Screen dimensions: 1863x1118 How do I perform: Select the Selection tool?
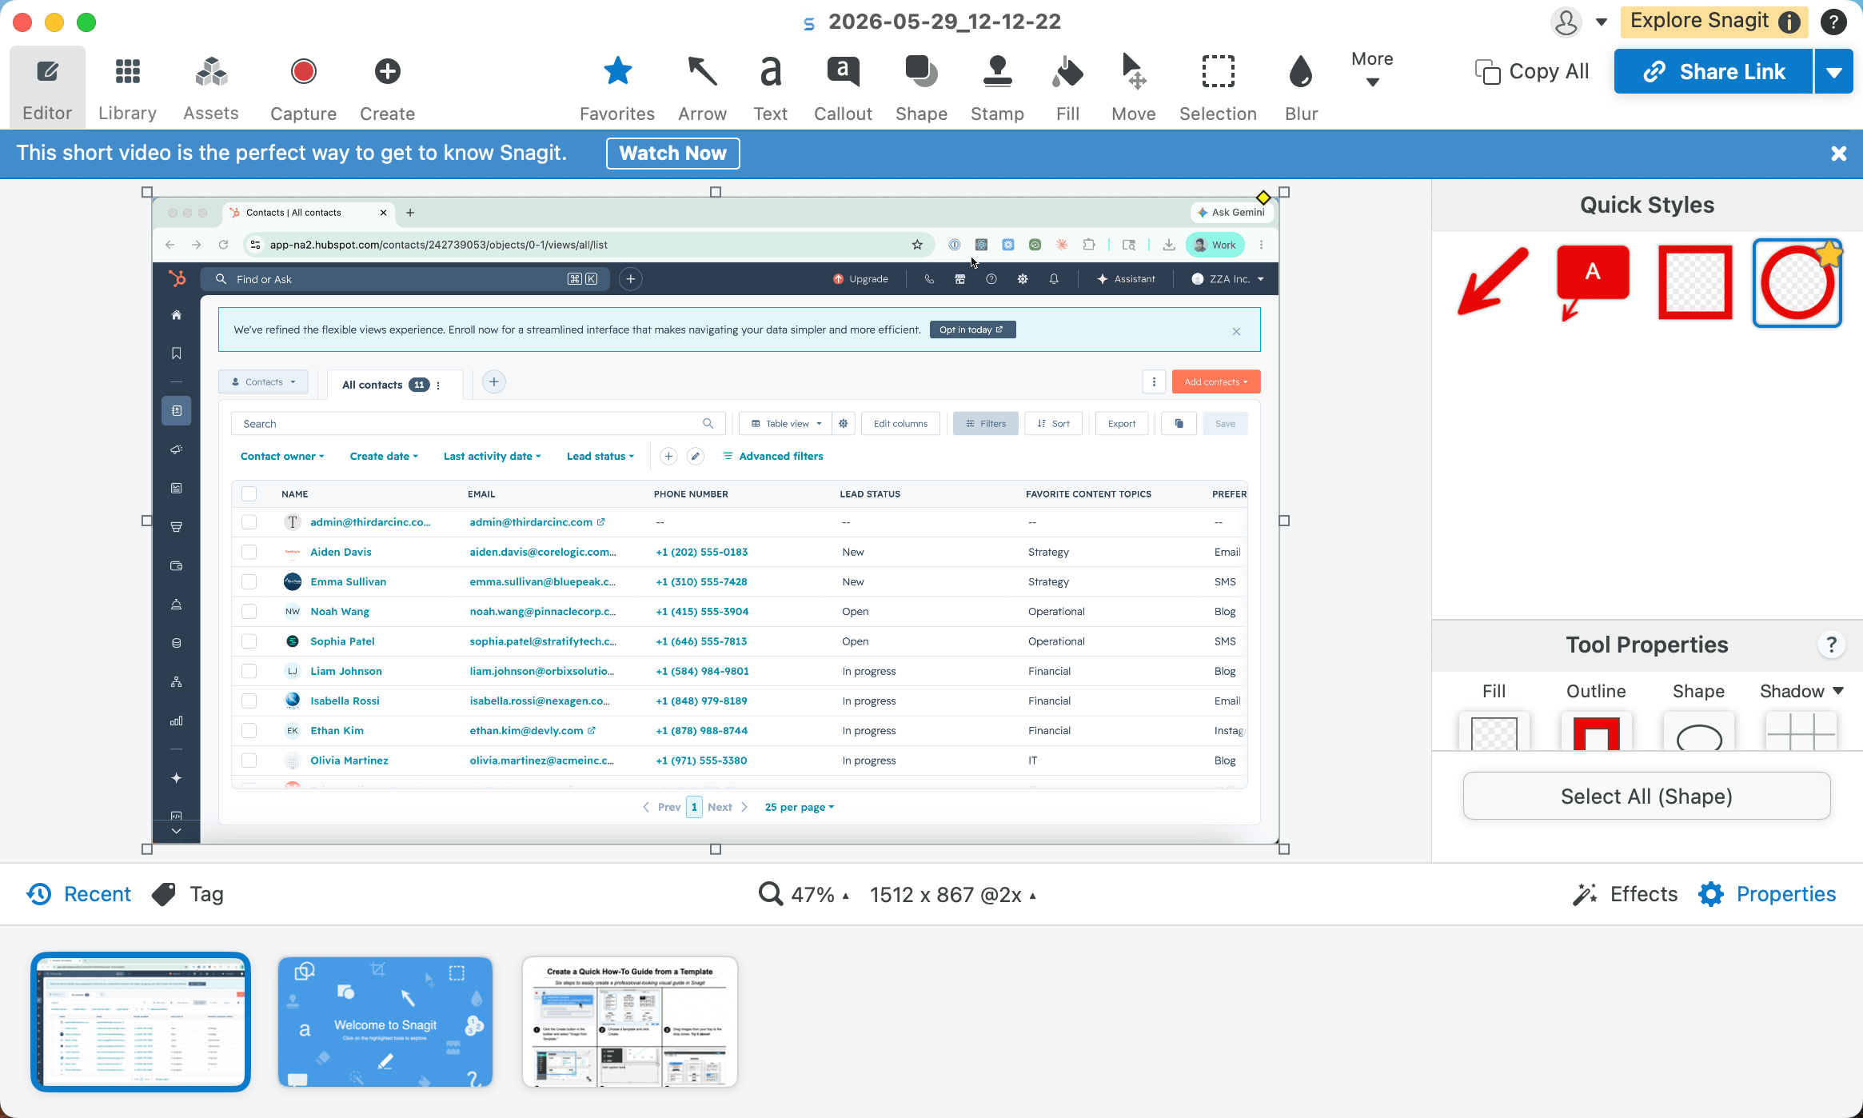tap(1218, 87)
